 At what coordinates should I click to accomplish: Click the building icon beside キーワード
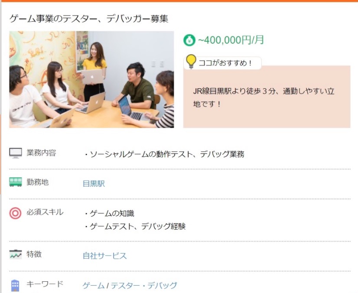click(15, 285)
